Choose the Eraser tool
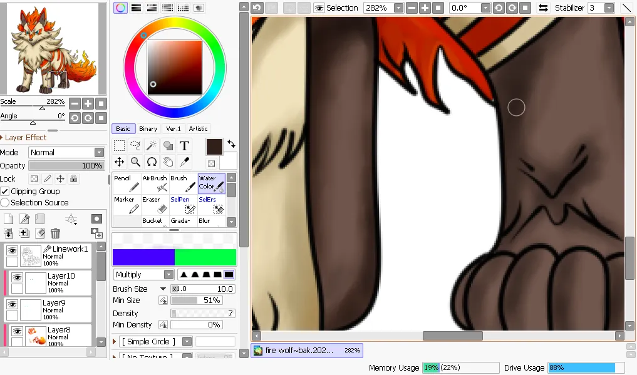This screenshot has width=637, height=375. coord(155,205)
